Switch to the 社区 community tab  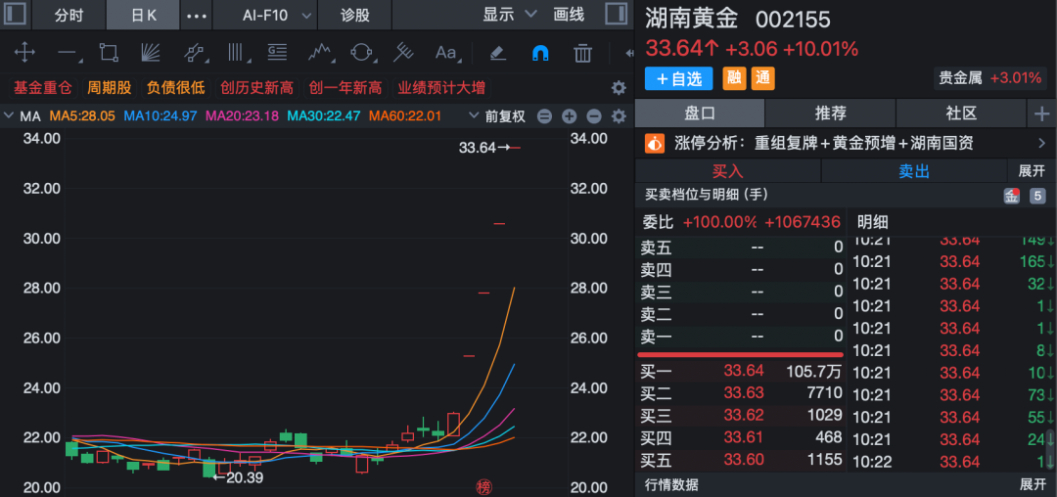(960, 113)
